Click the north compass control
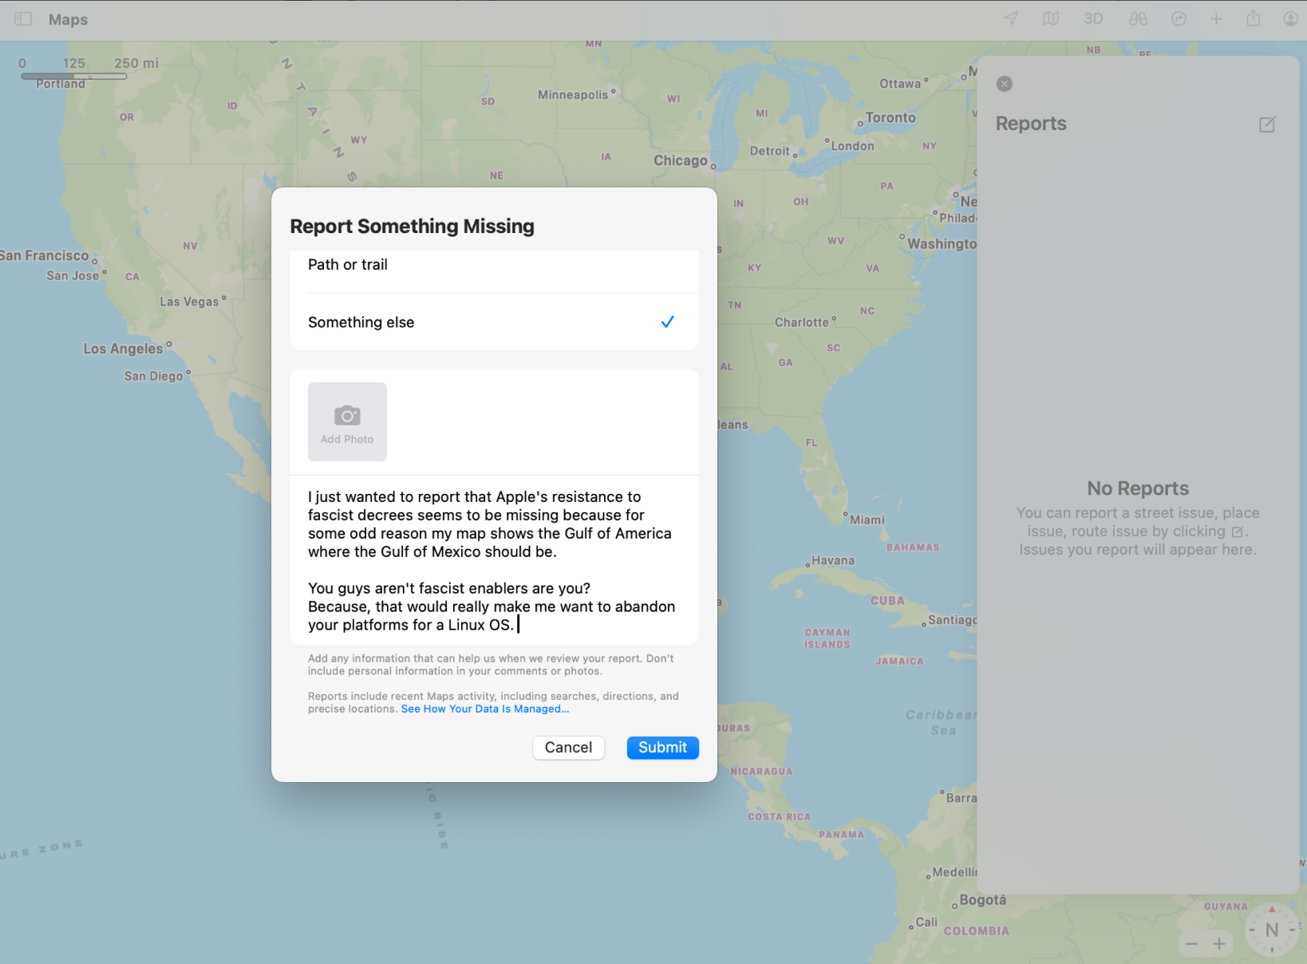The image size is (1307, 964). pos(1271,930)
